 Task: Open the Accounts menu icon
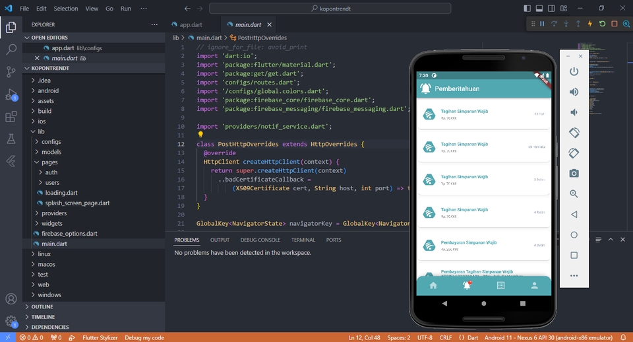click(11, 298)
